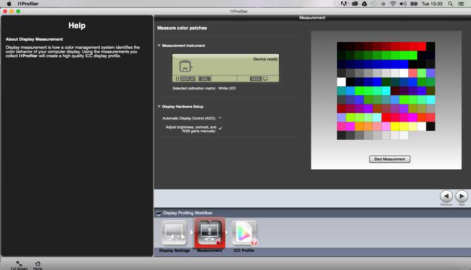This screenshot has height=270, width=471.
Task: Open the volume control in menu bar
Action: coord(403,4)
